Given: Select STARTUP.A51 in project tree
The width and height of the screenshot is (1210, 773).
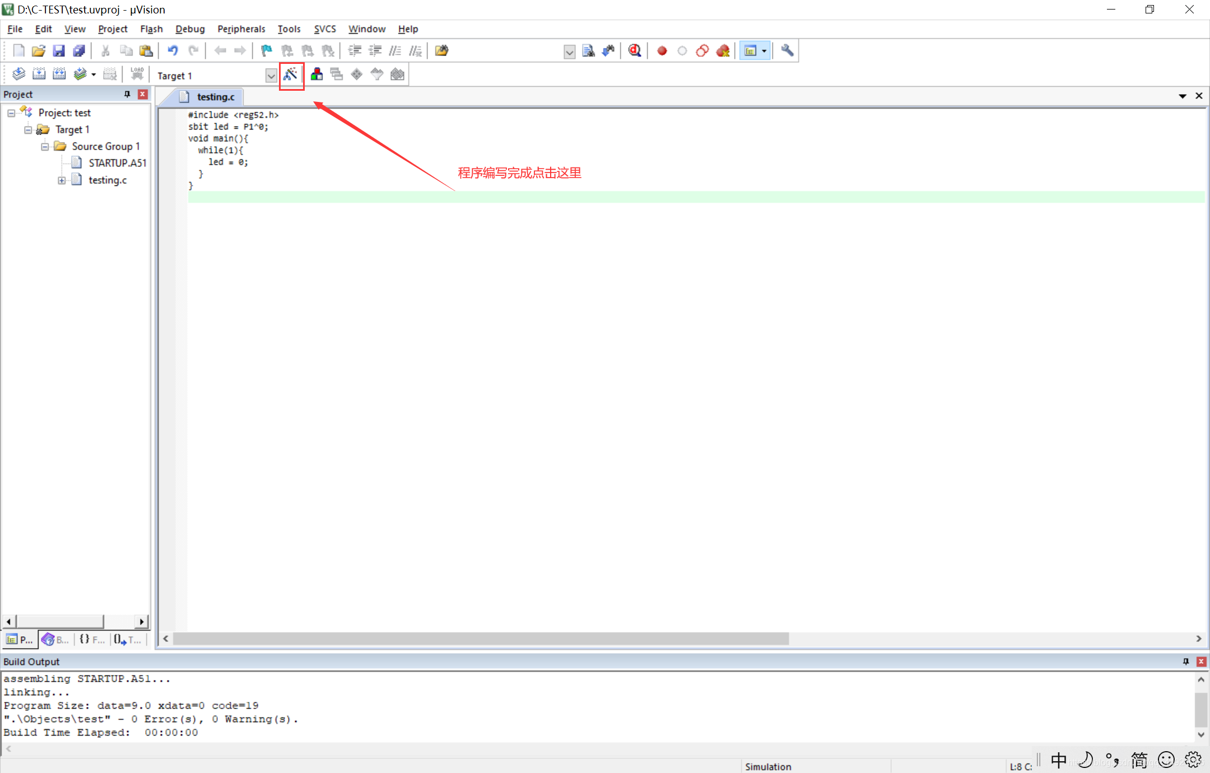Looking at the screenshot, I should click(x=117, y=163).
